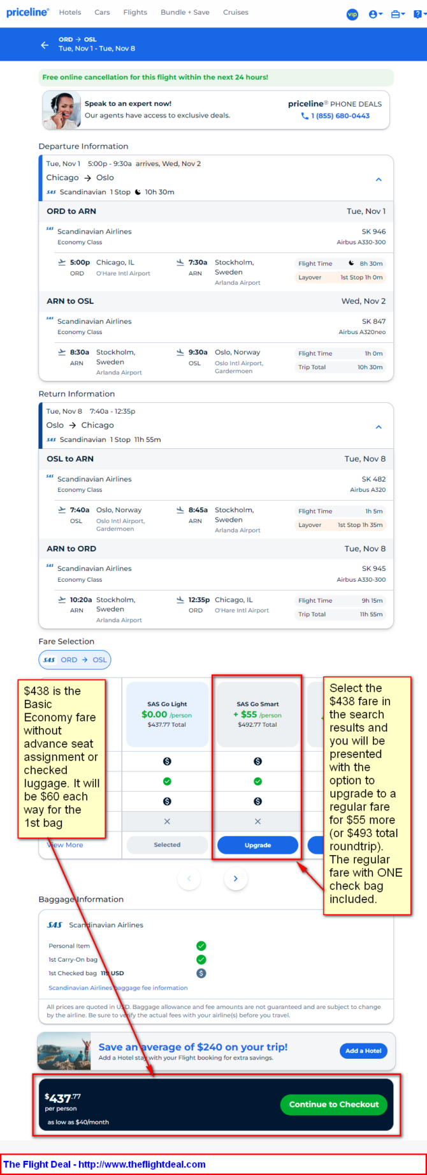The width and height of the screenshot is (427, 1175).
Task: Click Upgrade for SAS Go Smart fare
Action: [257, 845]
